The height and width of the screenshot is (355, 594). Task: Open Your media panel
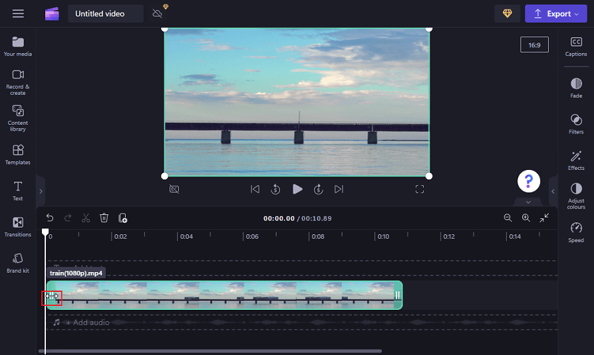tap(18, 46)
